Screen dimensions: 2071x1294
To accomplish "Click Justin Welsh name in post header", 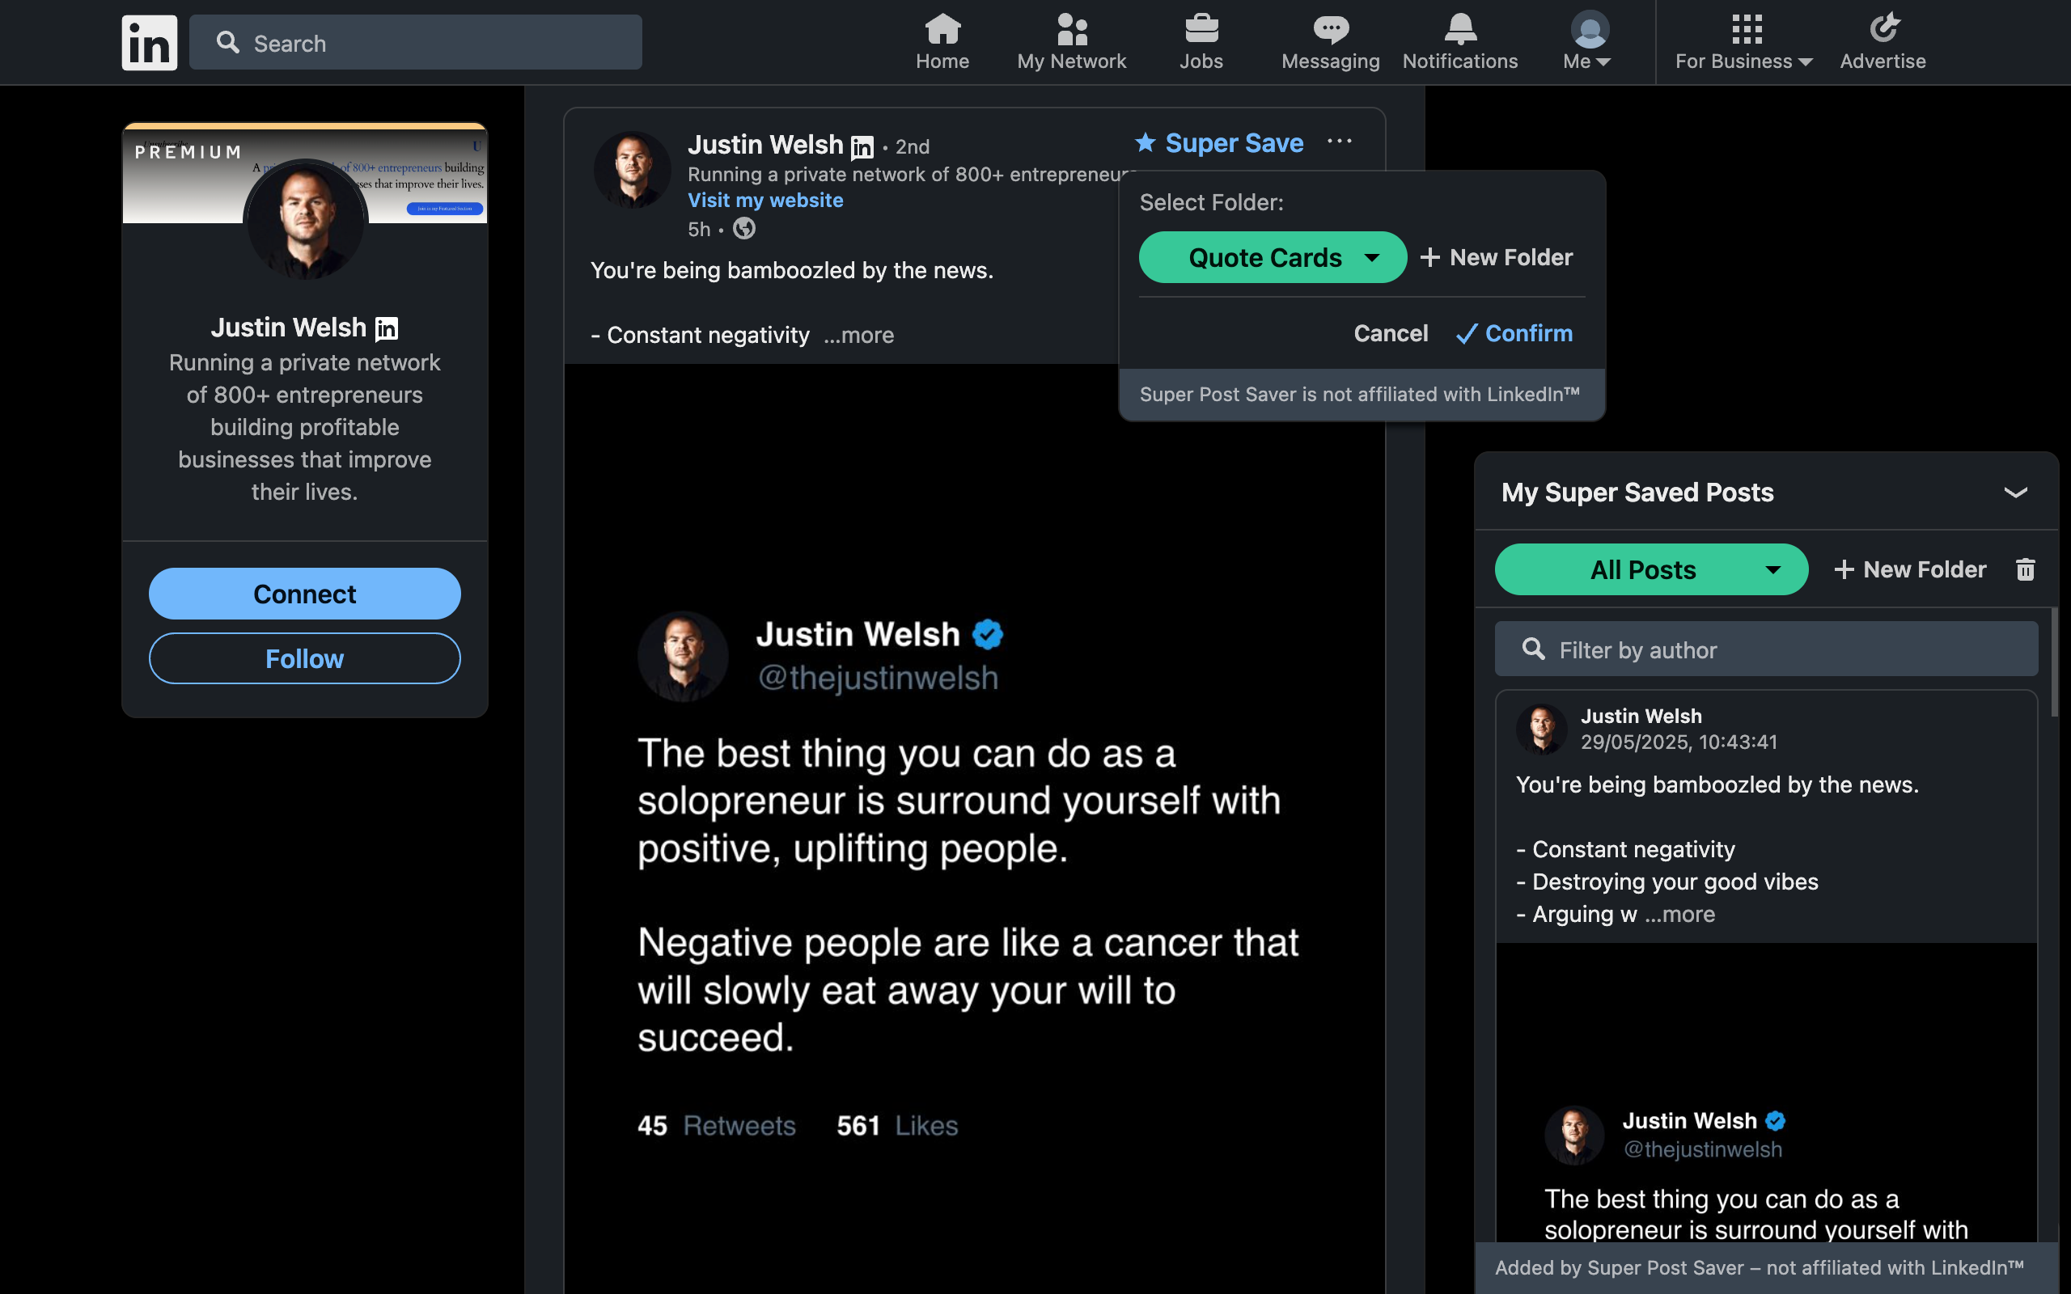I will tap(765, 145).
